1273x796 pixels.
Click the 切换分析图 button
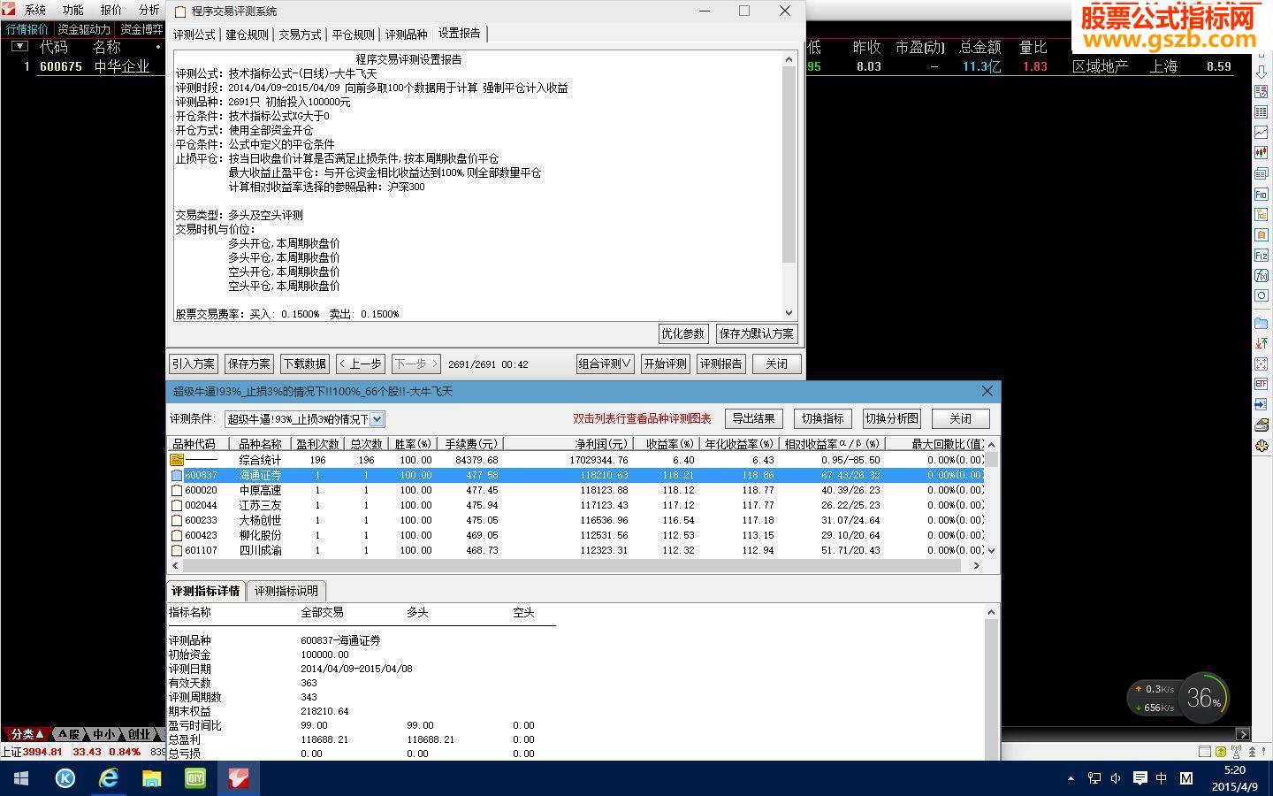coord(892,418)
